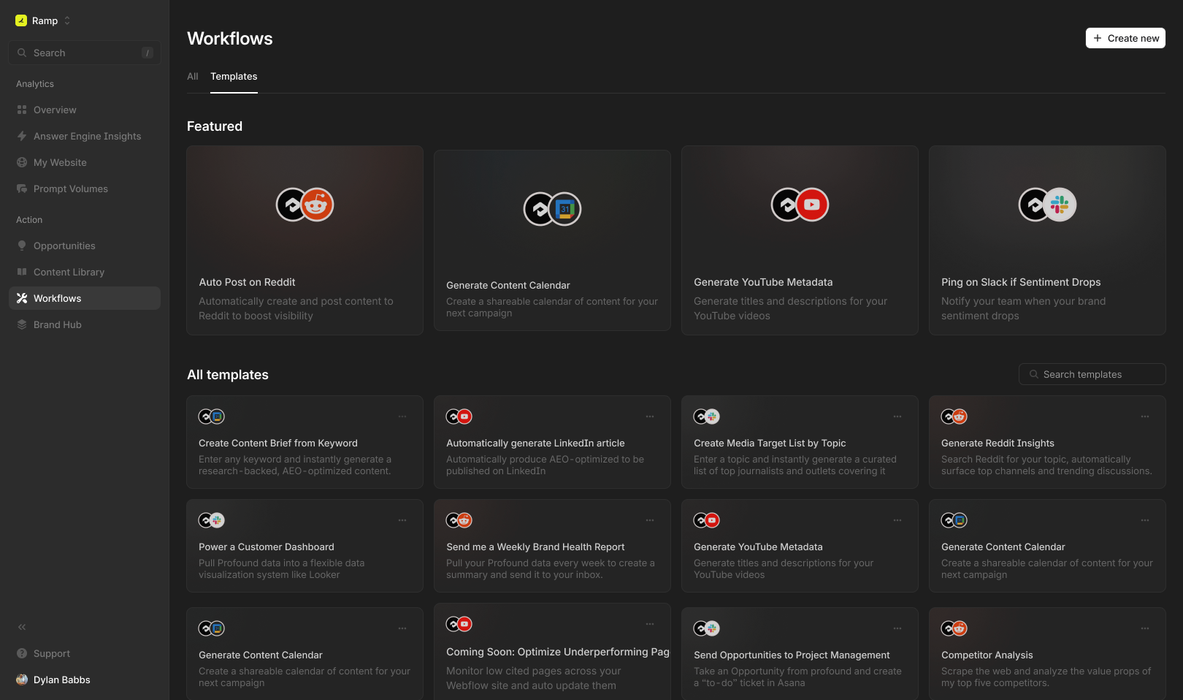Open Brand Hub
The width and height of the screenshot is (1183, 700).
(x=85, y=324)
